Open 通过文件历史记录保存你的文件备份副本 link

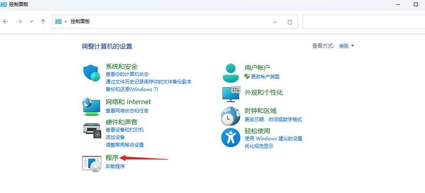149,82
